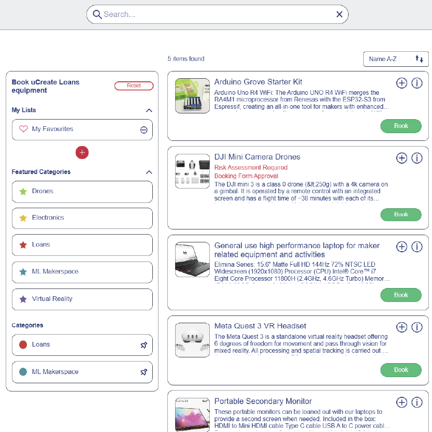Open the Name A-Z sort dropdown
This screenshot has height=432, width=432.
[x=396, y=59]
